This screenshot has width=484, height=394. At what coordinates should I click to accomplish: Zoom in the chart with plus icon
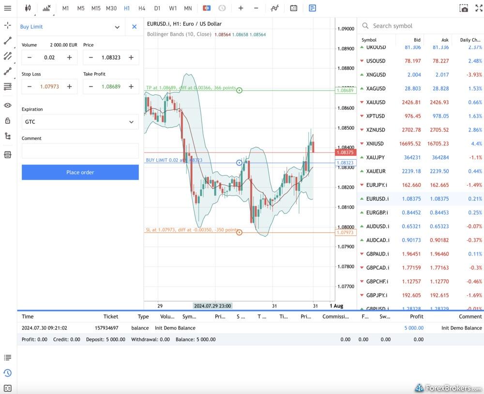pyautogui.click(x=241, y=8)
